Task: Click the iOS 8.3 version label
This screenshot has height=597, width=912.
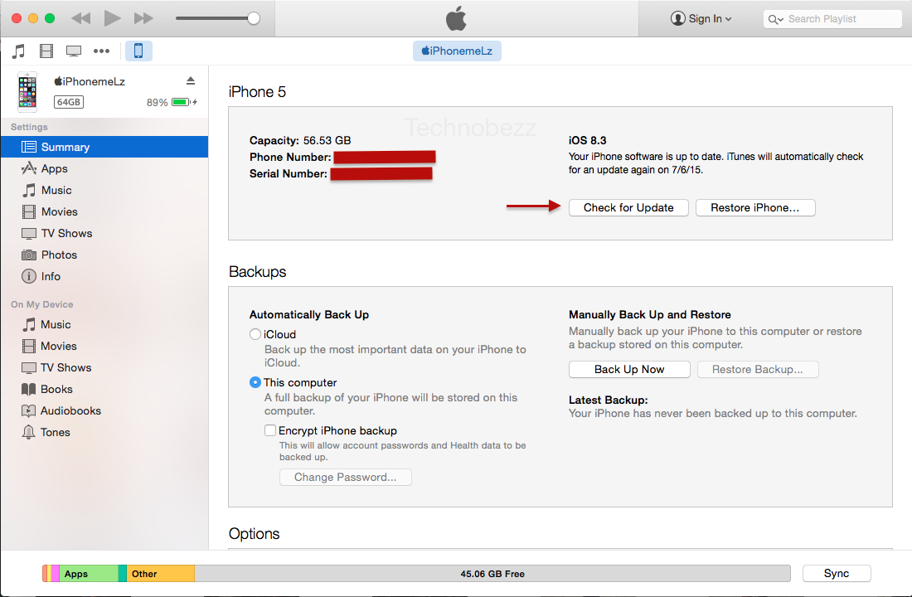Action: pyautogui.click(x=588, y=140)
